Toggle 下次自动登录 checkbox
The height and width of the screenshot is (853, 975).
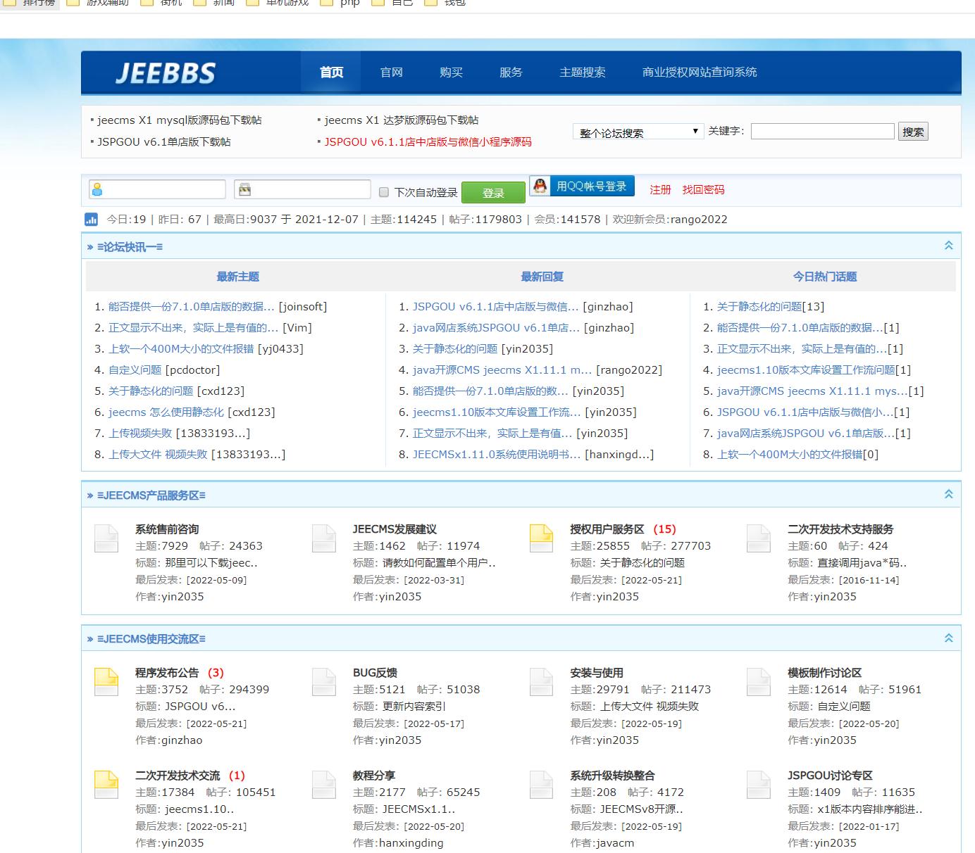[x=384, y=192]
